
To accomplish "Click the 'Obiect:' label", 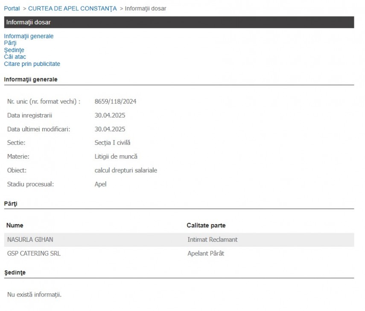I will [x=17, y=170].
